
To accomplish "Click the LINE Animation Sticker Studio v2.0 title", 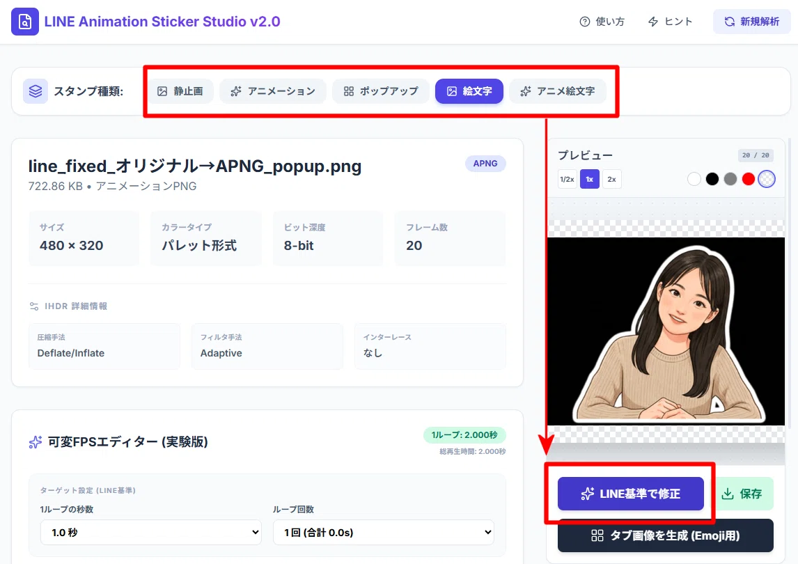I will pyautogui.click(x=162, y=22).
